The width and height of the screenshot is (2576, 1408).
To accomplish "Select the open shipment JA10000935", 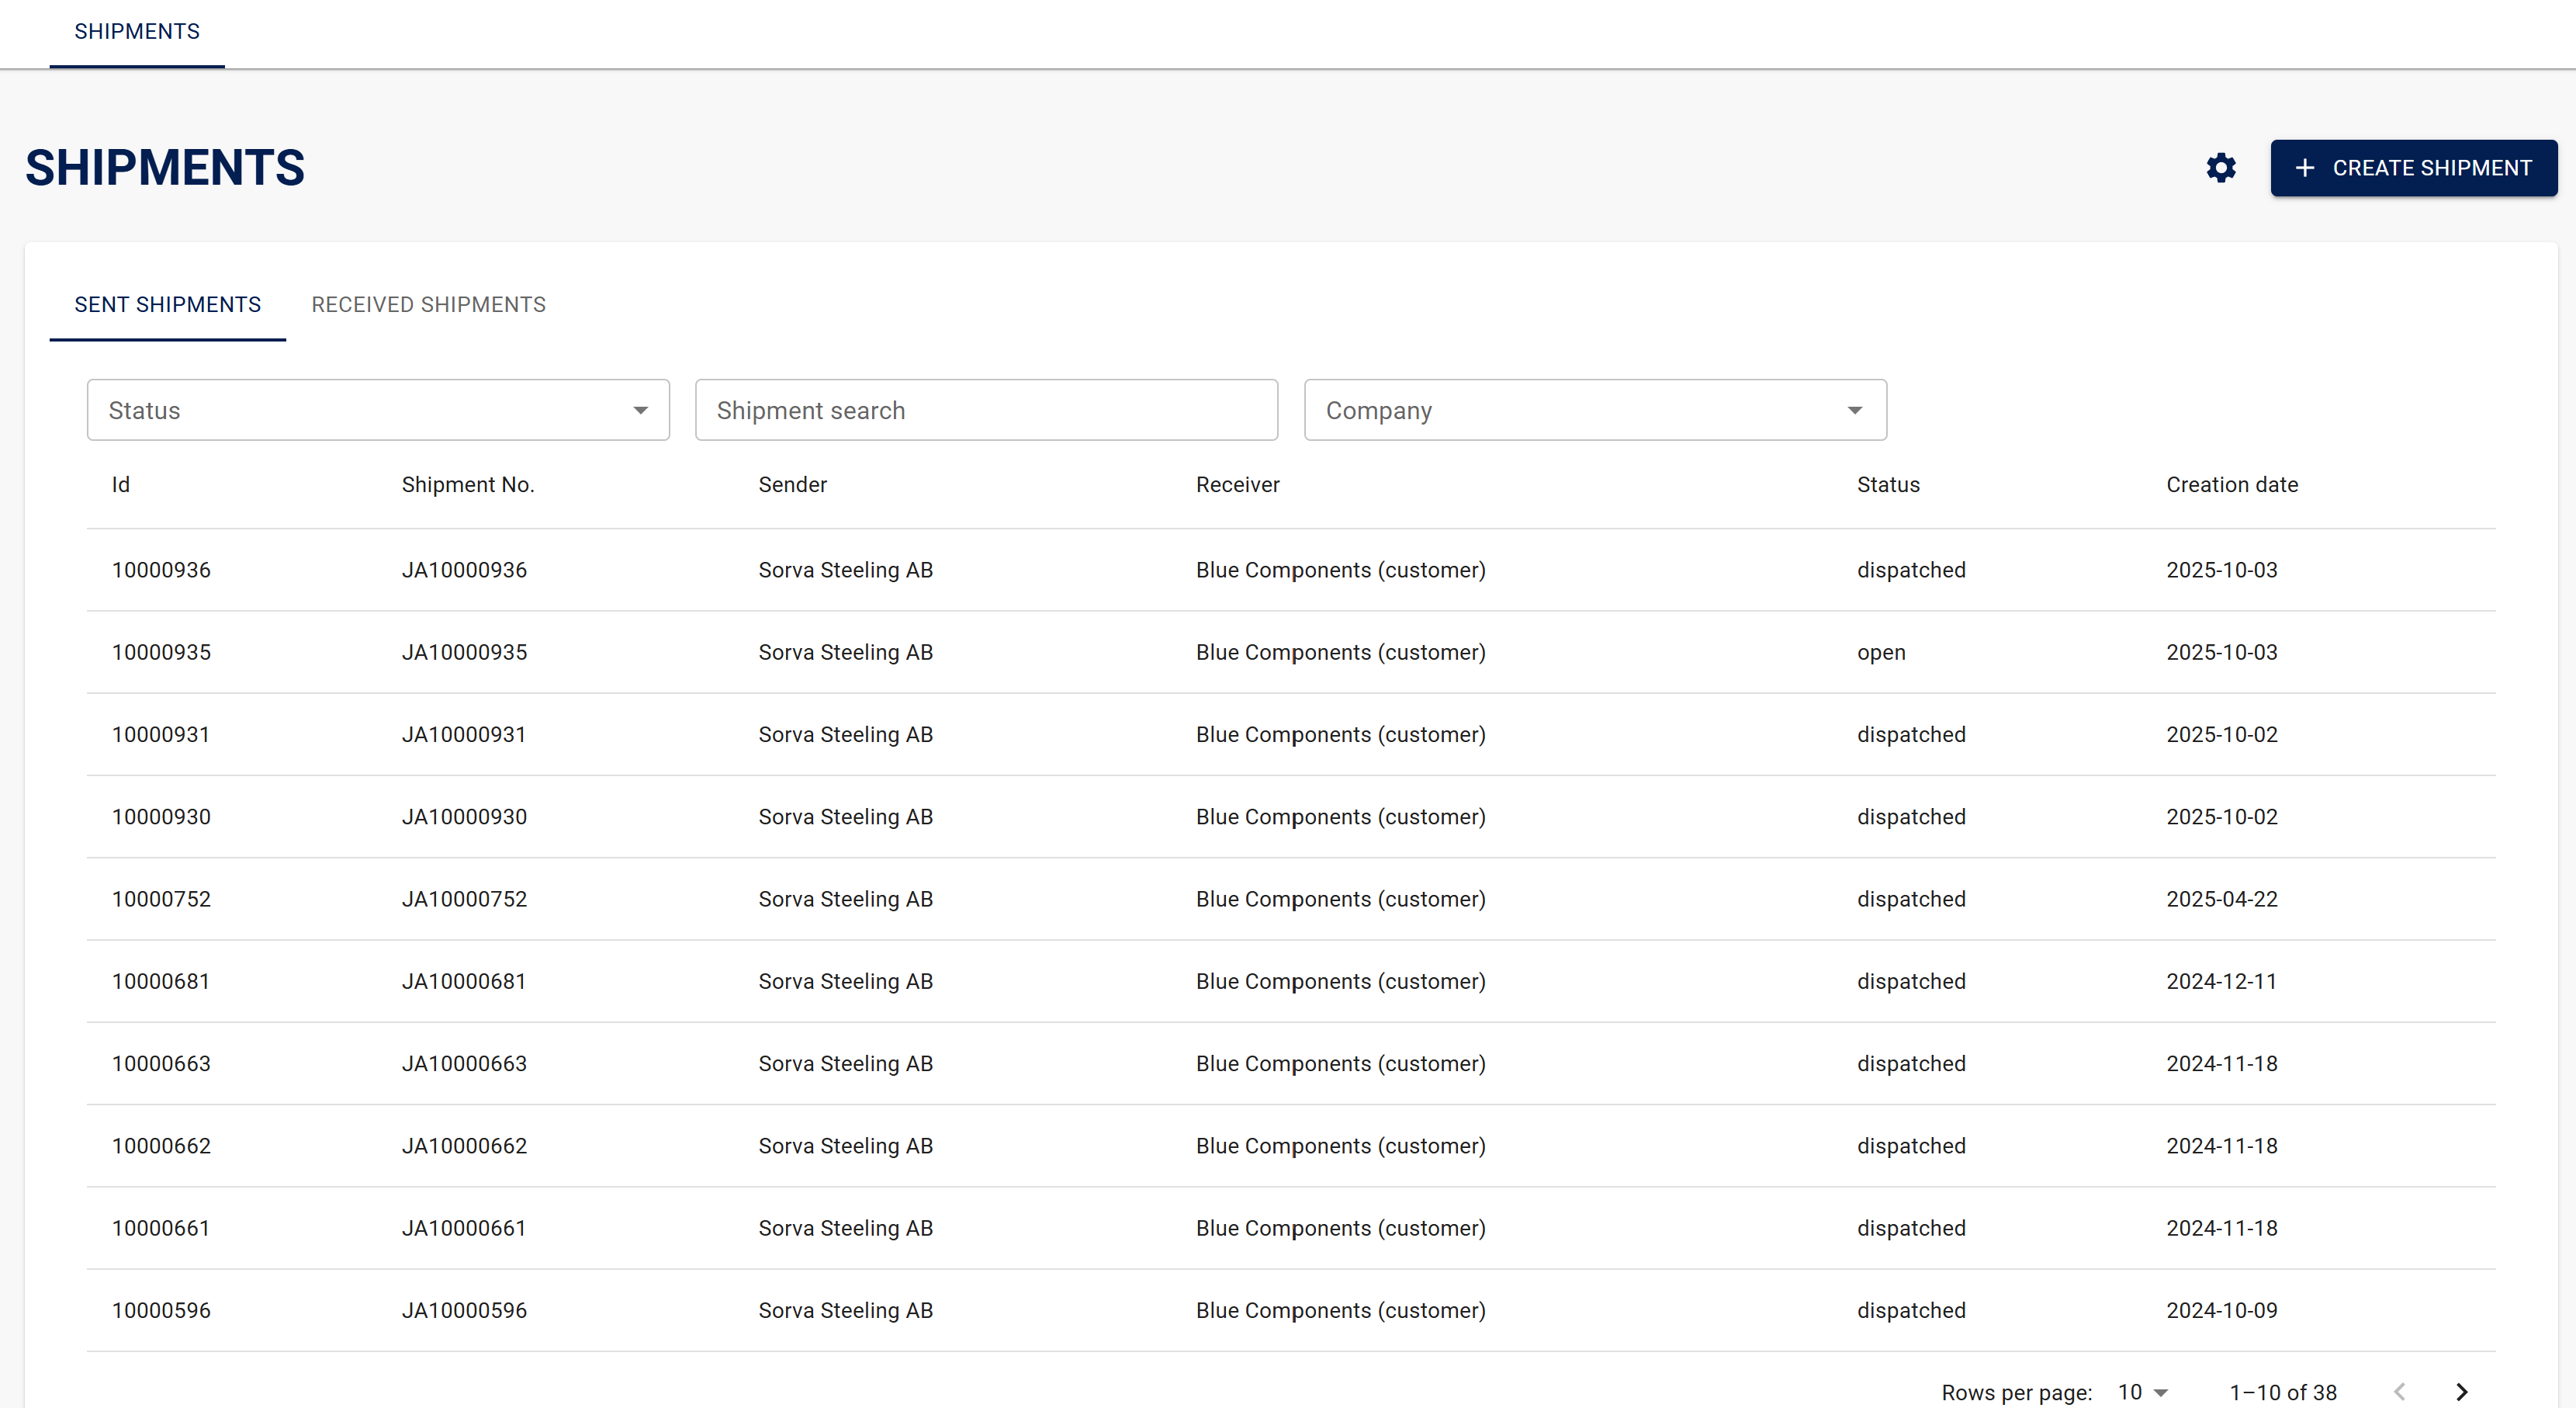I will click(x=464, y=653).
